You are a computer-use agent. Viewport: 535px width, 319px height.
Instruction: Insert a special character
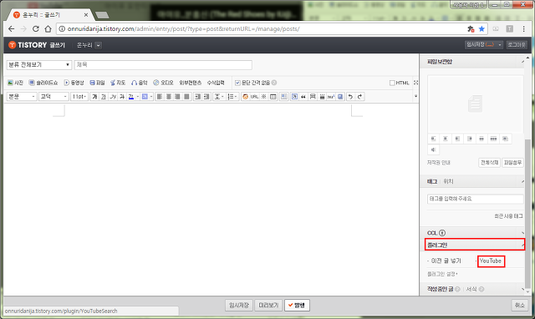[x=264, y=97]
